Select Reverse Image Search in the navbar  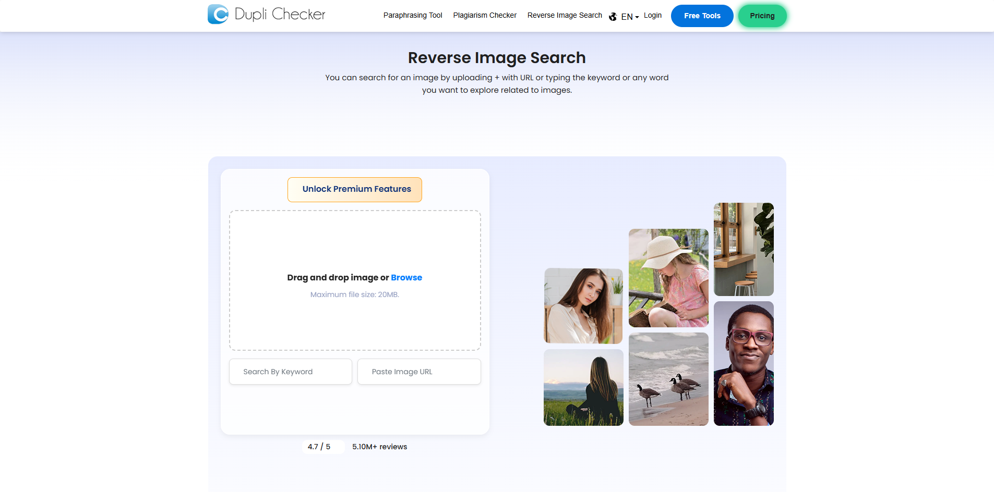point(564,15)
